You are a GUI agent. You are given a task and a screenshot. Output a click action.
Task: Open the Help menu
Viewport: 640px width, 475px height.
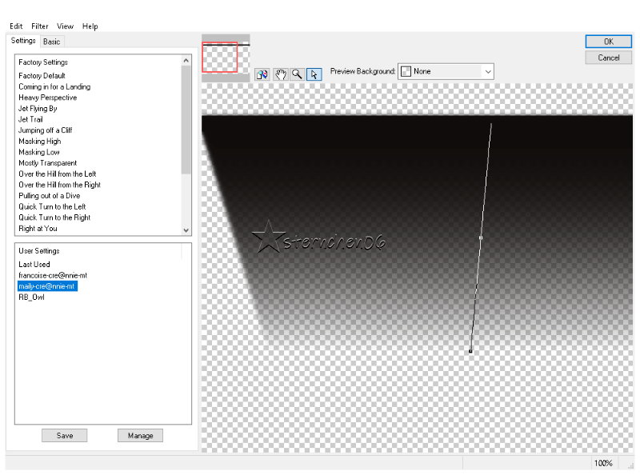tap(90, 26)
